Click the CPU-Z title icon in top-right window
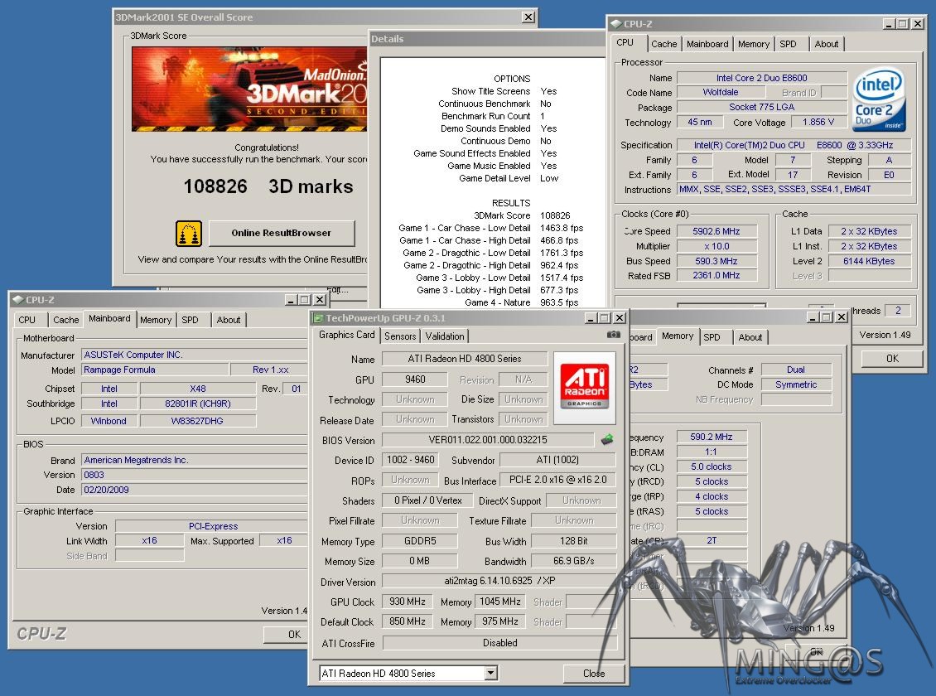Viewport: 936px width, 696px height. coord(615,24)
